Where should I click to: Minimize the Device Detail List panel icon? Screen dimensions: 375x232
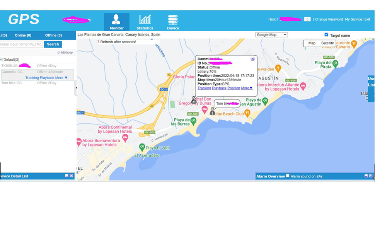coord(66,176)
